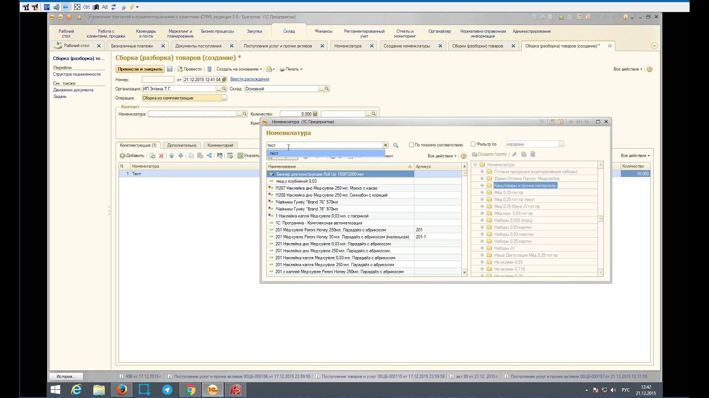Collapse the root Номенклатура tree node

(x=475, y=165)
